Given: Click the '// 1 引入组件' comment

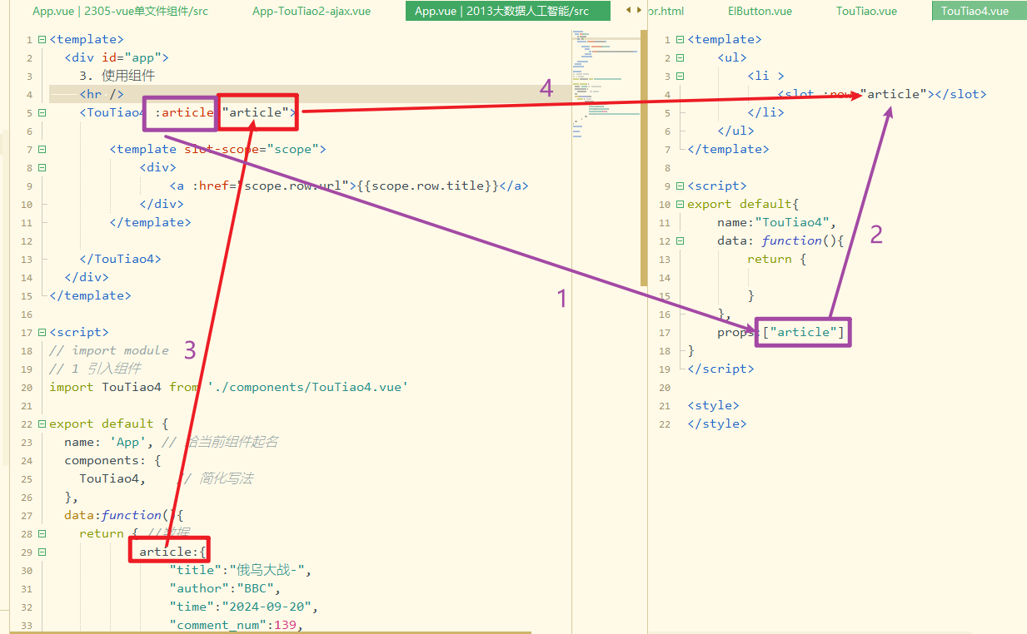Looking at the screenshot, I should click(x=95, y=369).
